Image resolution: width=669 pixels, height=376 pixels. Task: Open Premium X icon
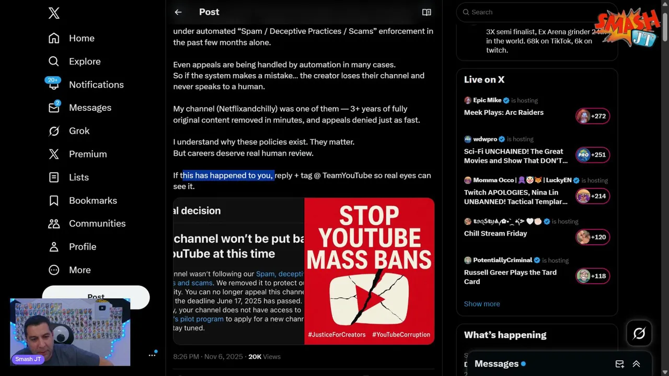click(54, 154)
